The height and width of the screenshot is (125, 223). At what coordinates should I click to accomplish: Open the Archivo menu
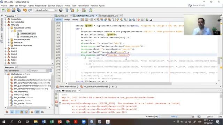coord(4,6)
